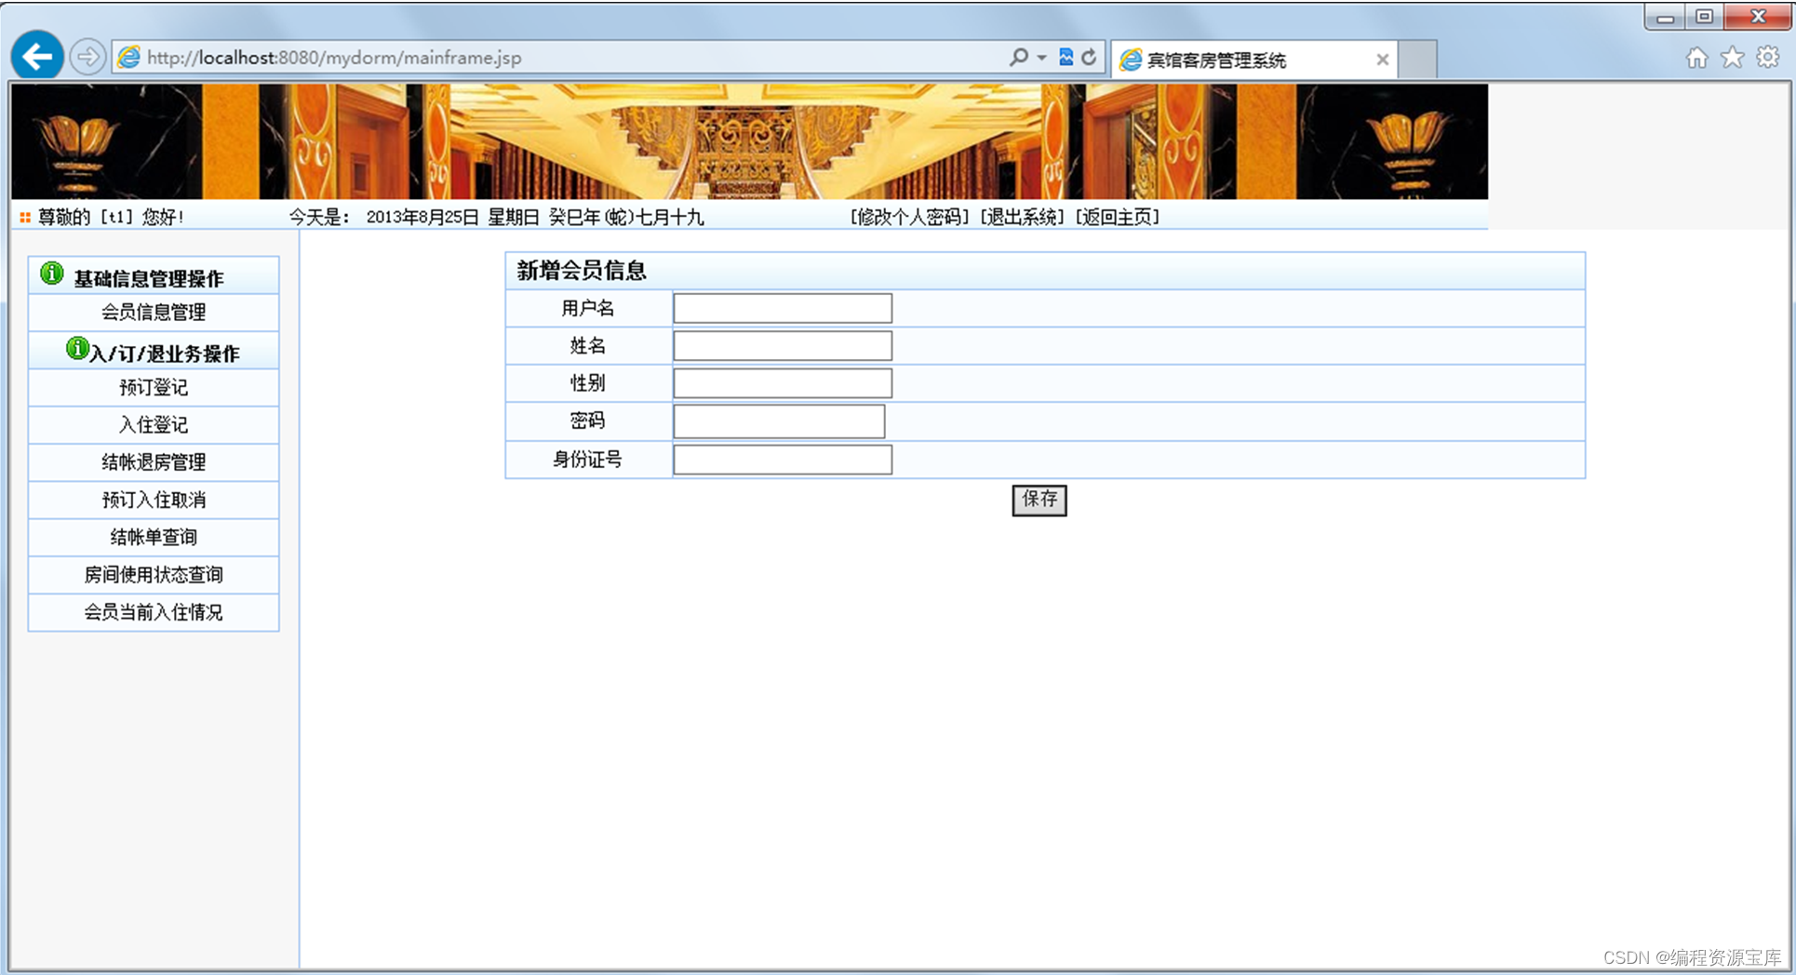Click the compatibility view icon
Viewport: 1796px width, 975px height.
point(1066,57)
